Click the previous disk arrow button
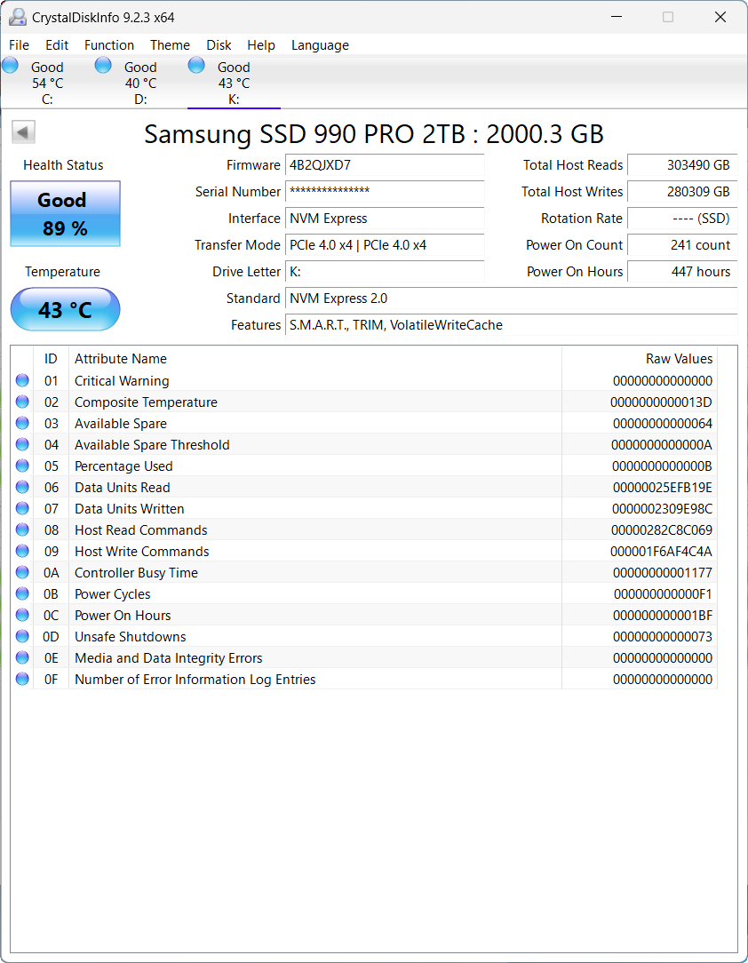This screenshot has height=963, width=748. coord(23,132)
